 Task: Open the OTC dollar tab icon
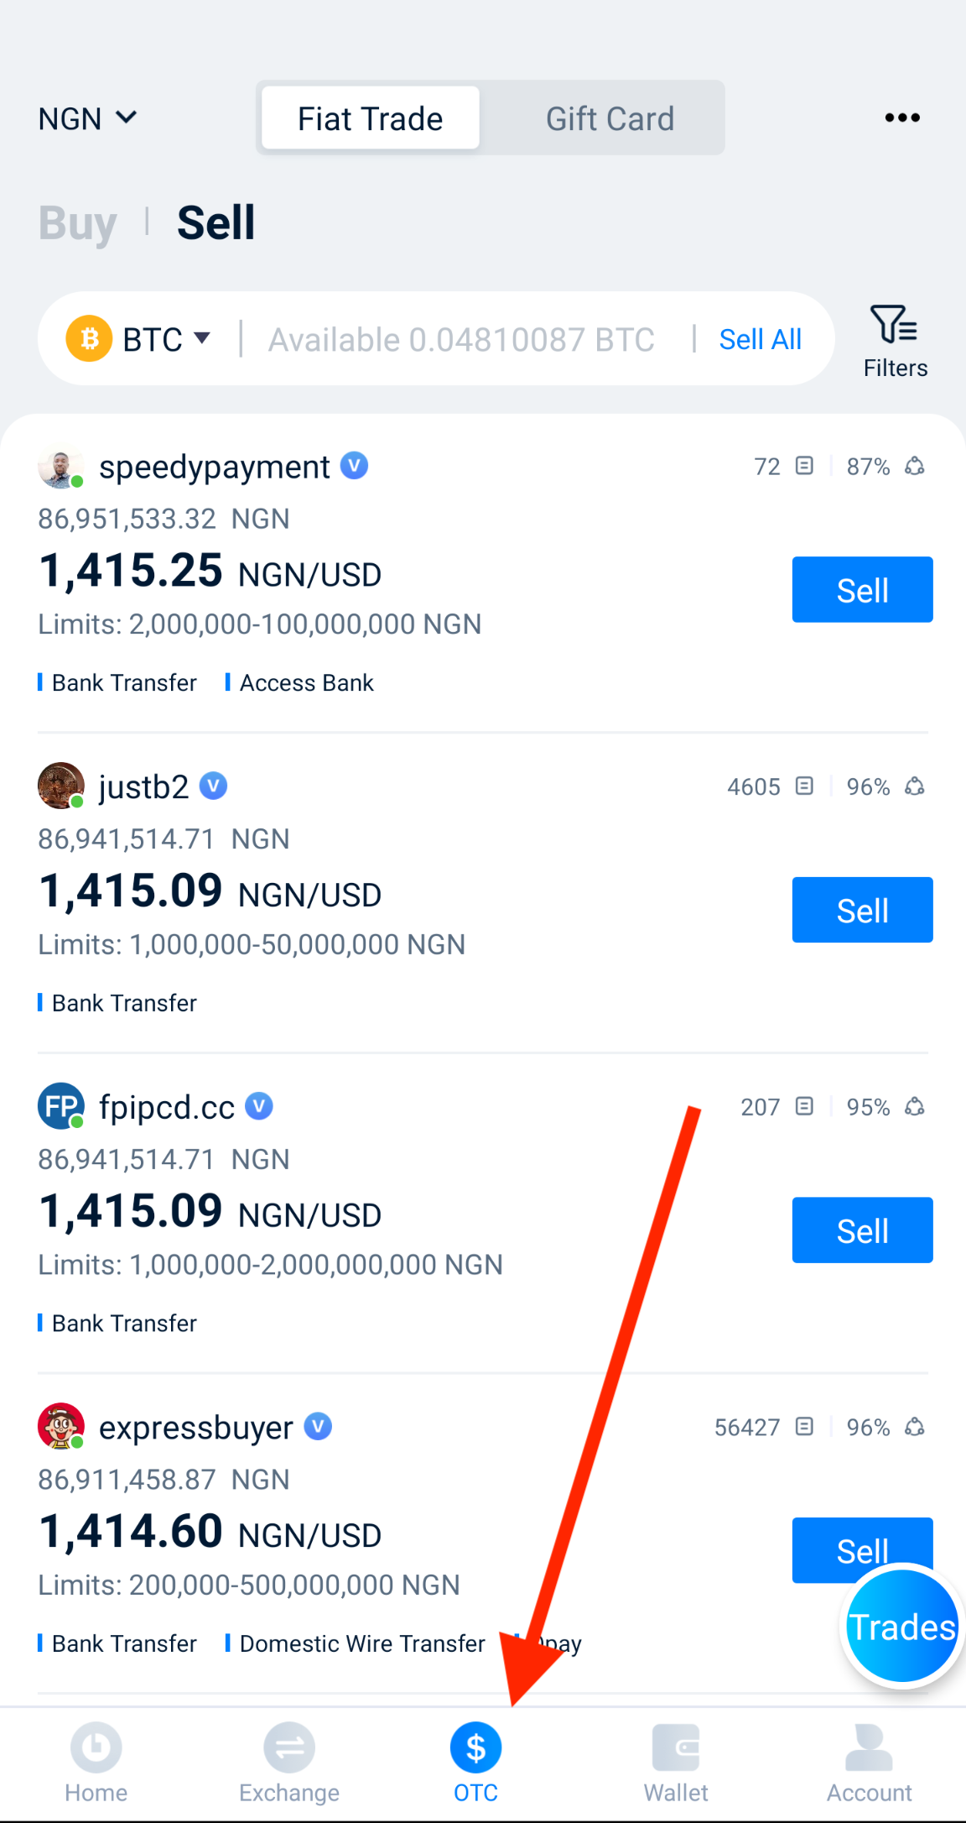coord(475,1747)
